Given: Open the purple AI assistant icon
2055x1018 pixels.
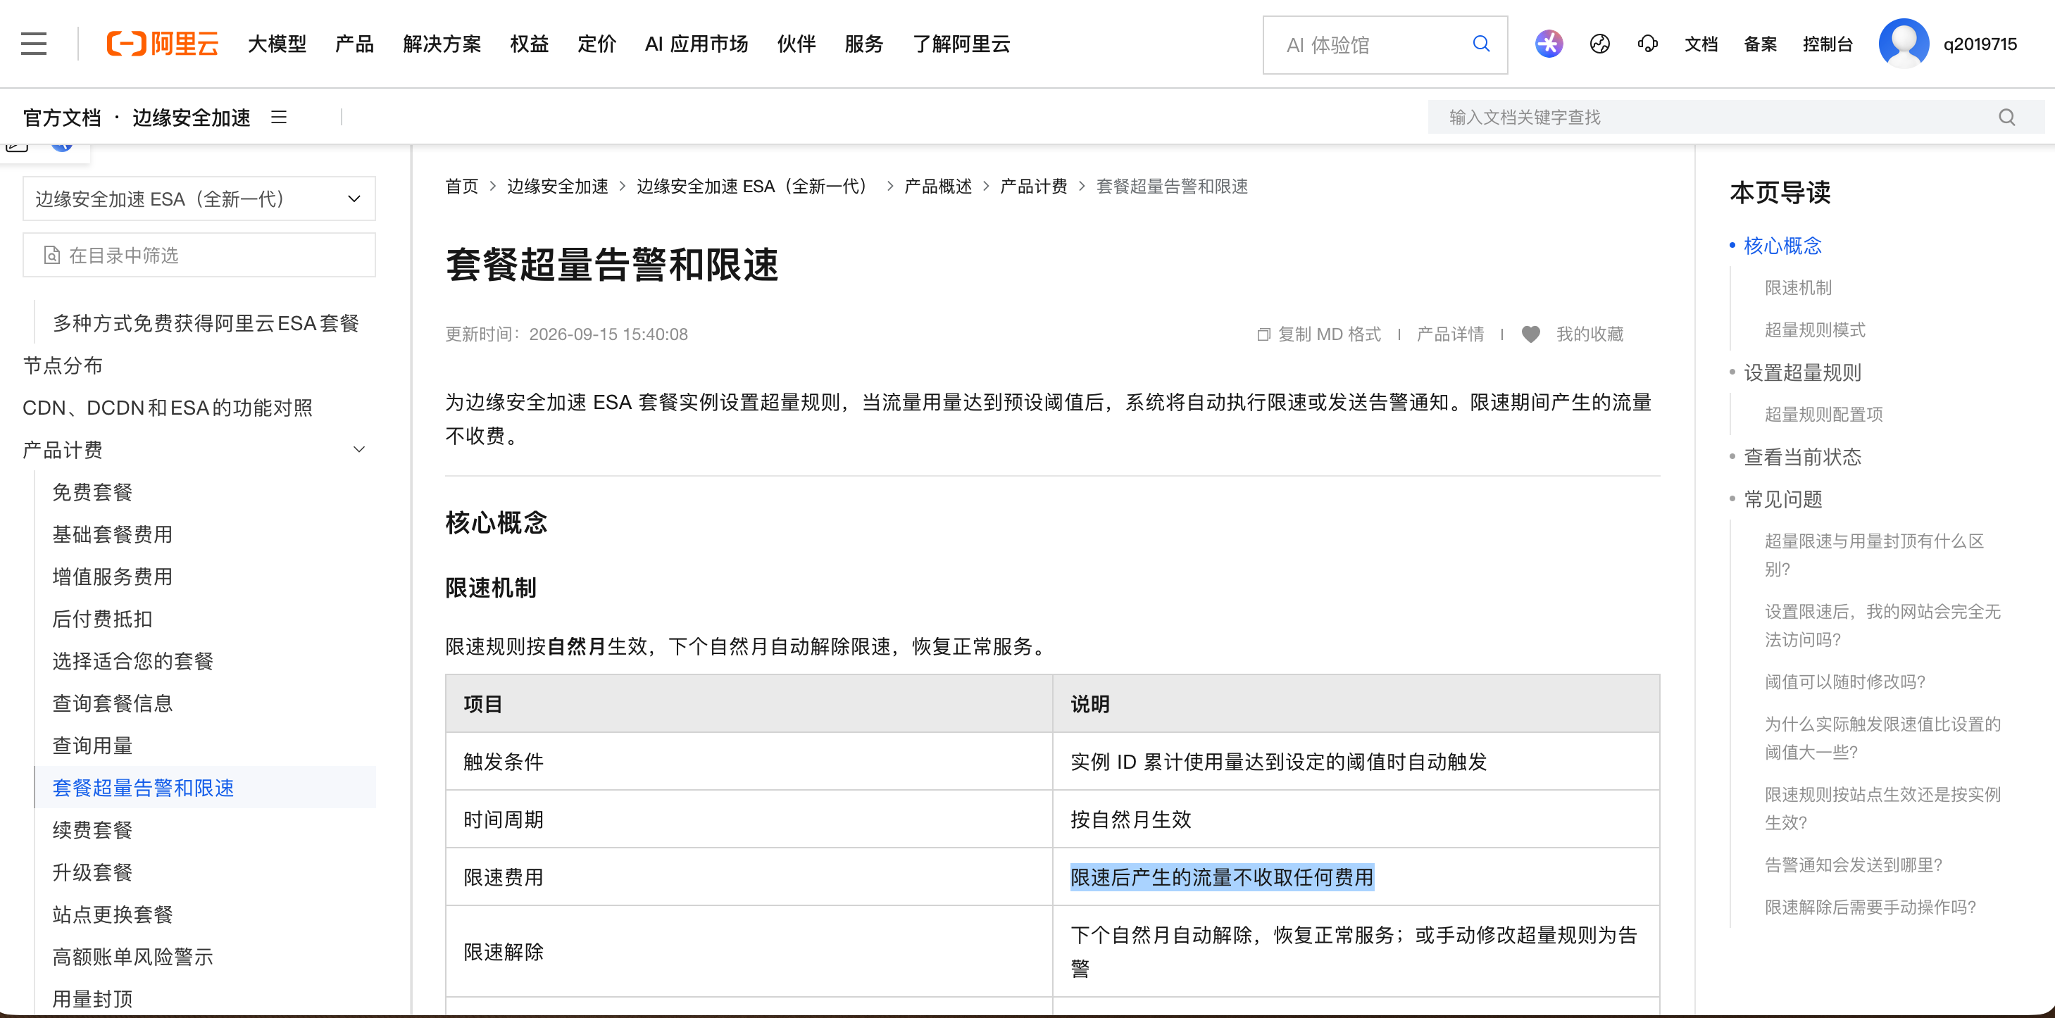Looking at the screenshot, I should (1549, 44).
